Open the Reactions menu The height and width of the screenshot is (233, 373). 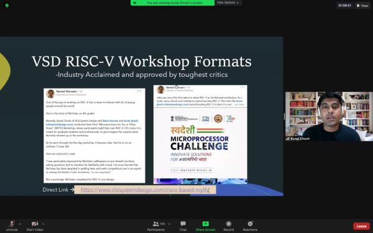point(250,226)
